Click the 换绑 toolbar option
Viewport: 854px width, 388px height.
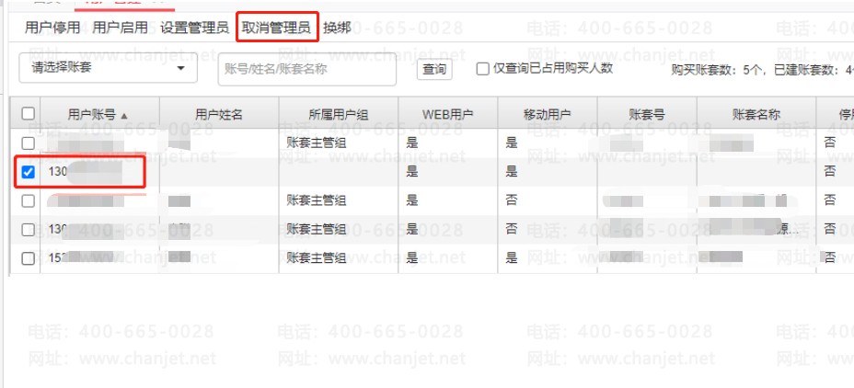(337, 28)
